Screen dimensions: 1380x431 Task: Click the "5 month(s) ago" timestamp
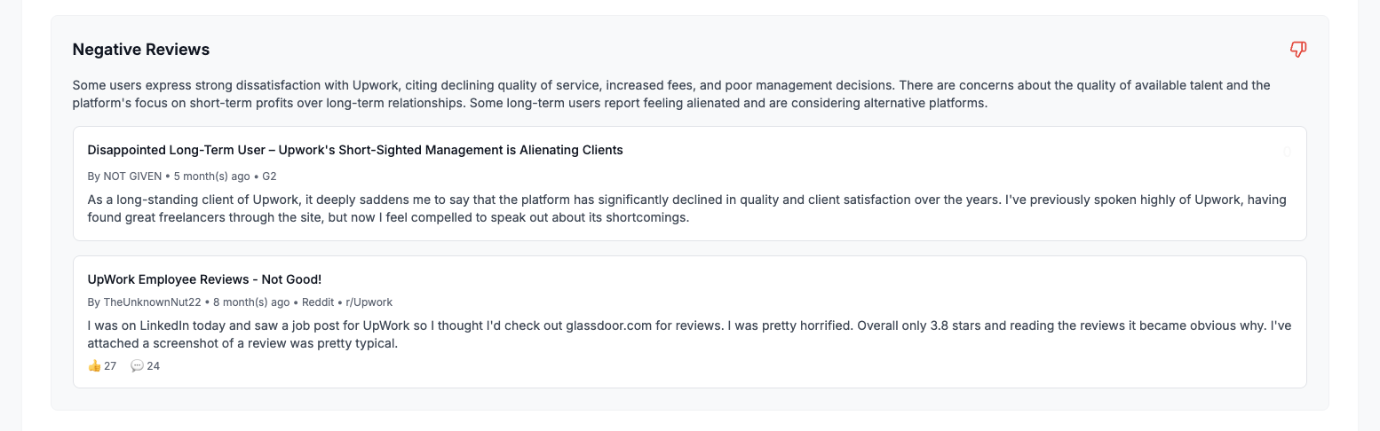211,176
